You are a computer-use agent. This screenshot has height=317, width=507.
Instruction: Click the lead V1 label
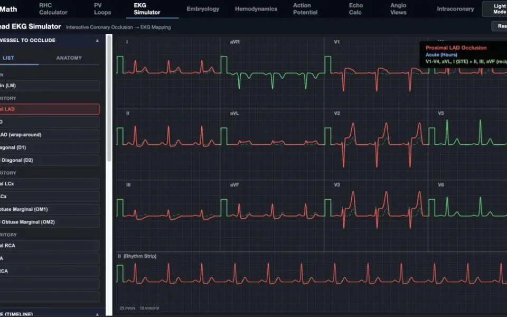tap(337, 42)
